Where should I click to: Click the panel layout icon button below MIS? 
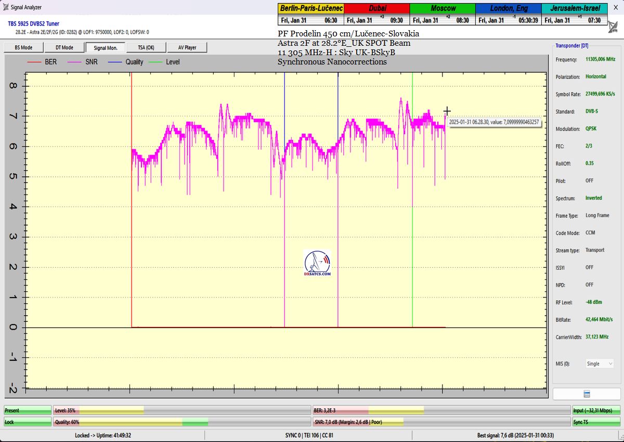tap(587, 394)
